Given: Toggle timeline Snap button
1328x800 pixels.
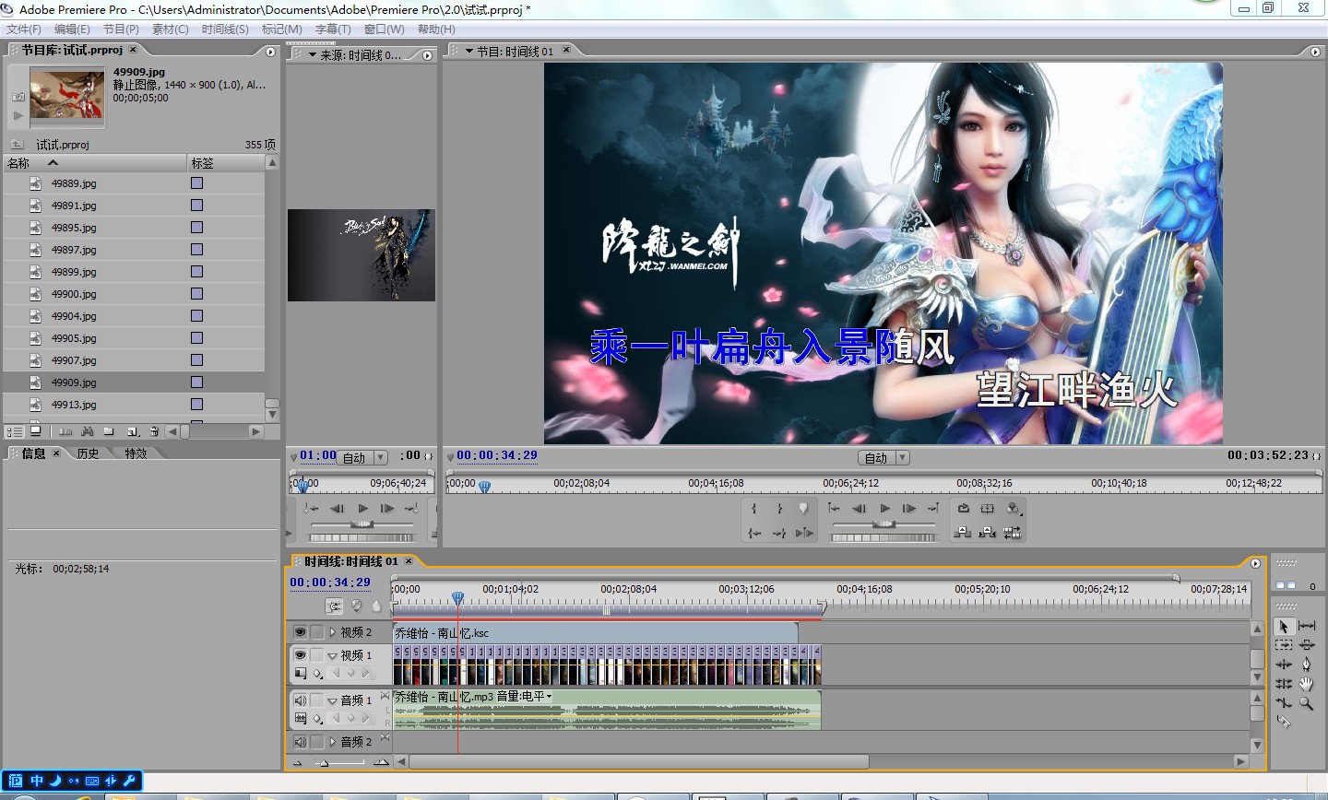Looking at the screenshot, I should pos(334,606).
